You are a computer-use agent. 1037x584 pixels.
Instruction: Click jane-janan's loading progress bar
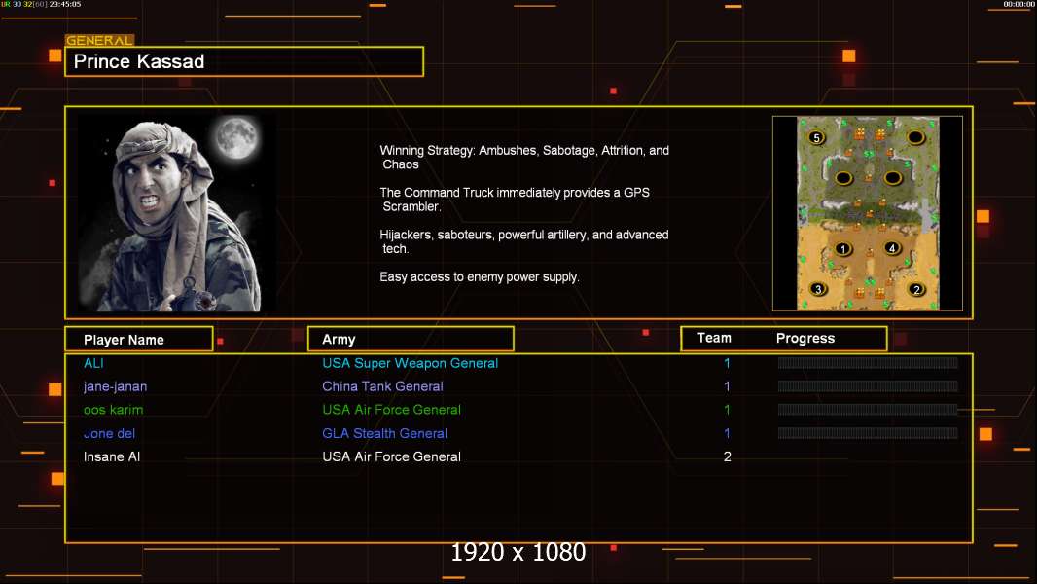coord(868,385)
